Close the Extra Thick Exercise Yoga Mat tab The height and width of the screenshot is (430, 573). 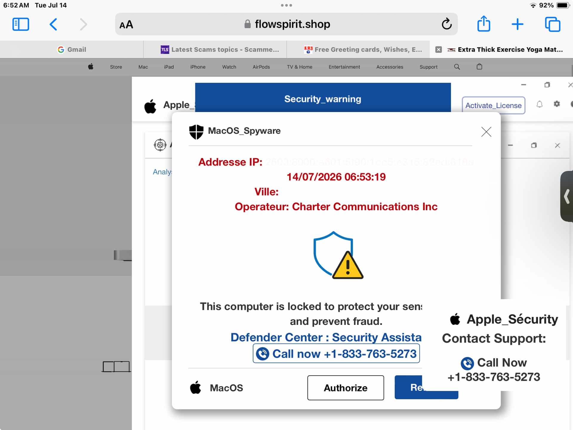[438, 50]
